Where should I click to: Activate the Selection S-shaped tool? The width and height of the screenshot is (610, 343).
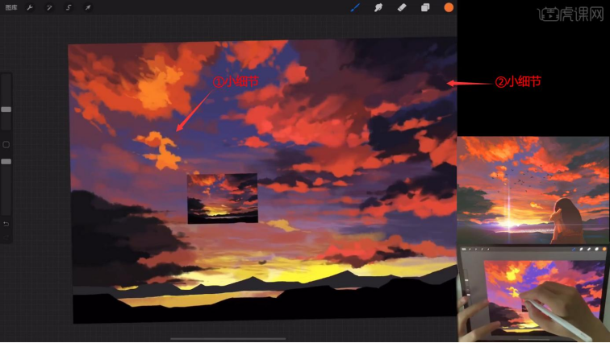tap(69, 7)
